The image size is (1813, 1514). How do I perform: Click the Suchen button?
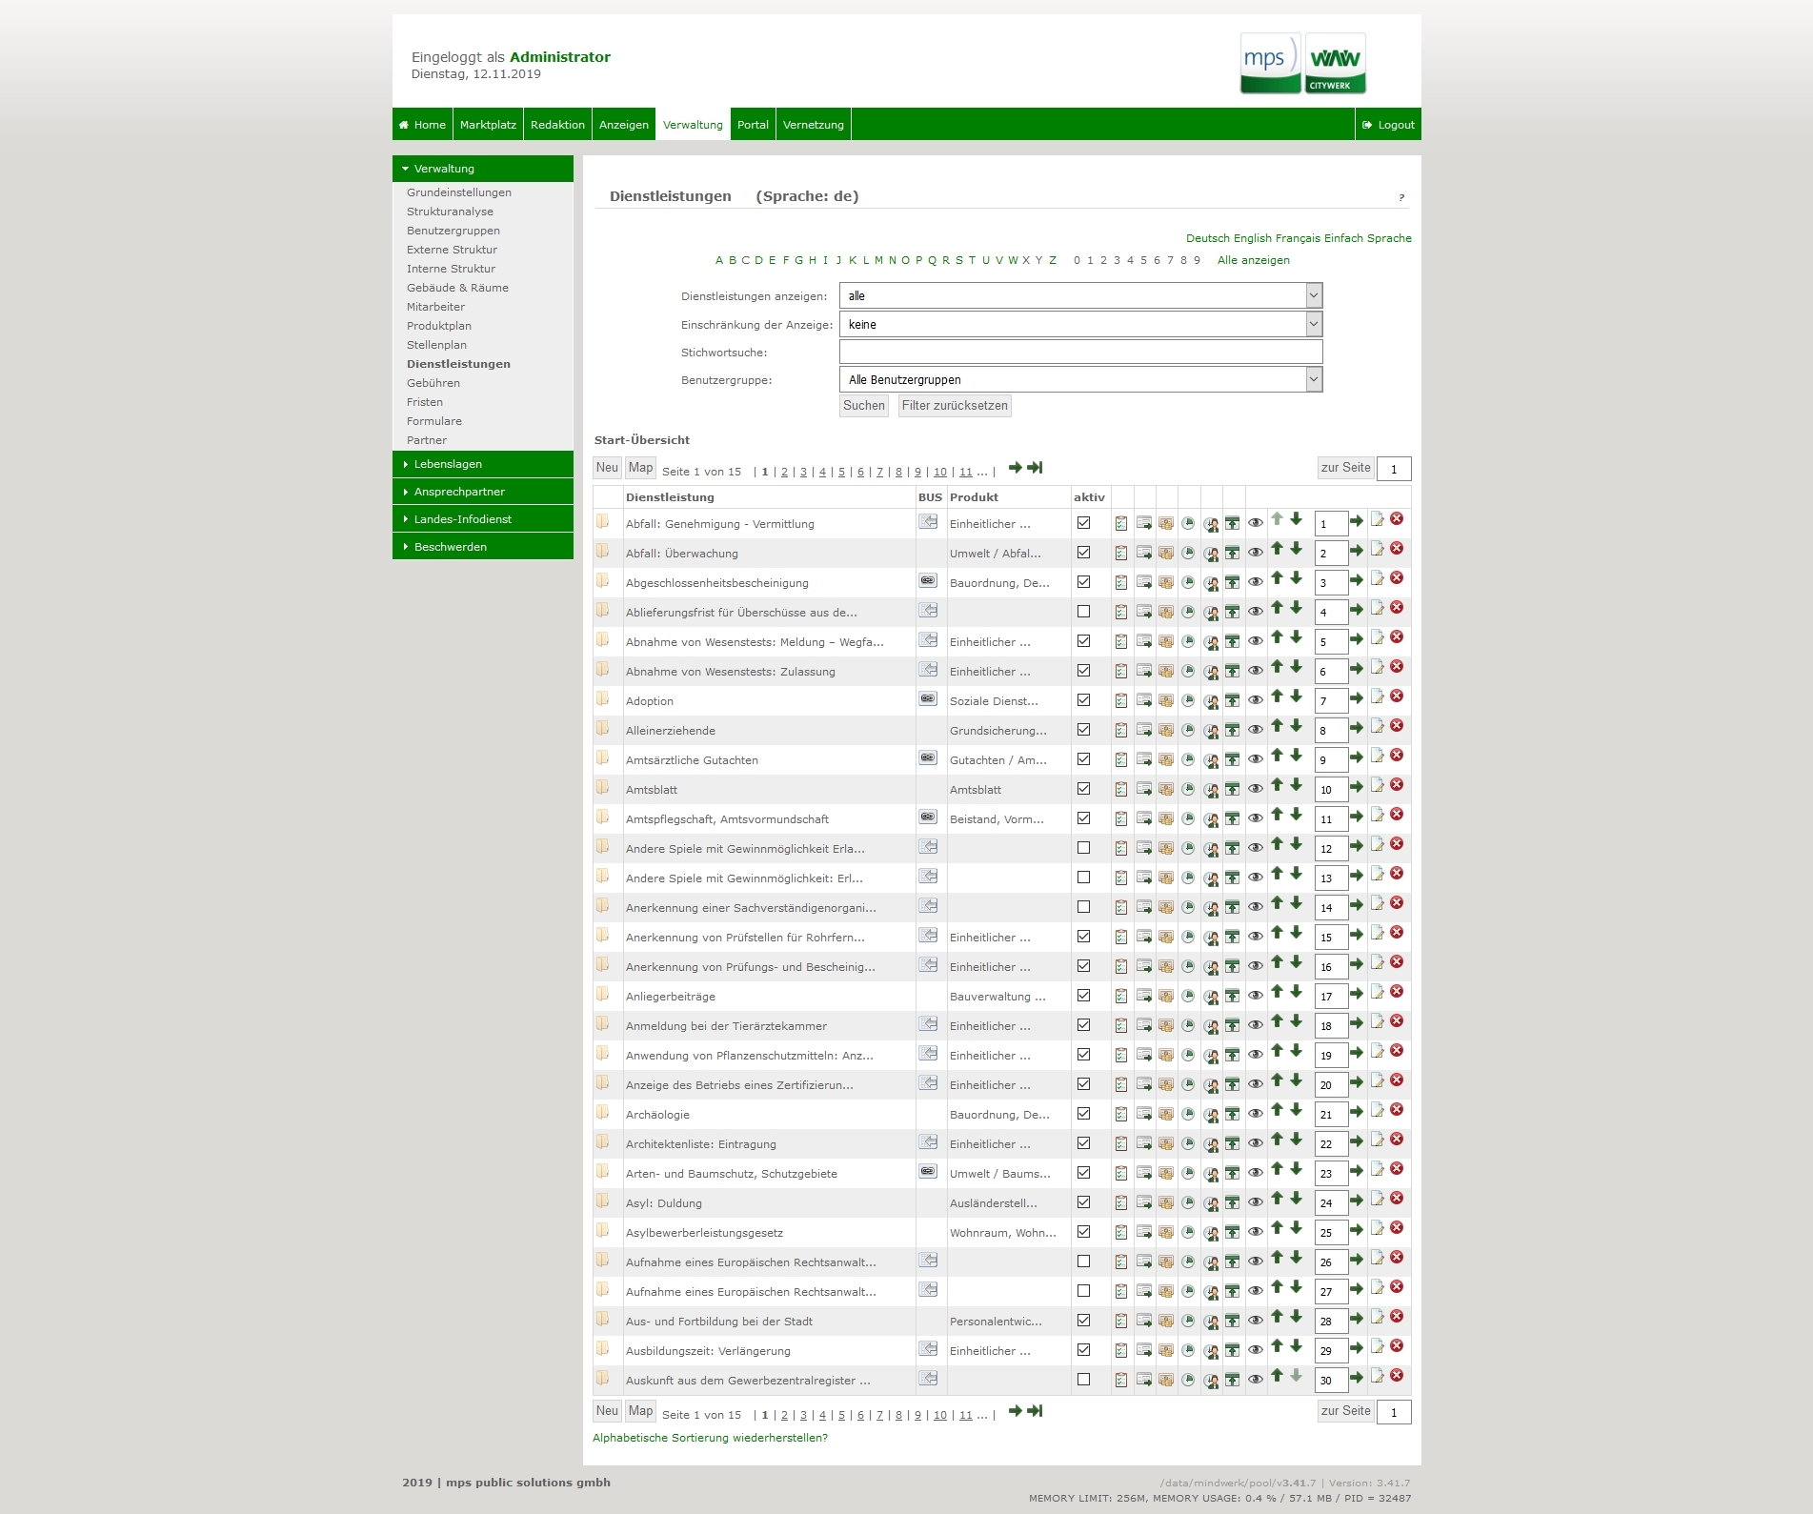coord(864,406)
